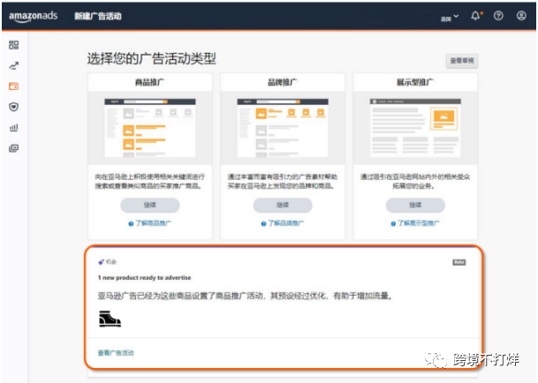Image resolution: width=538 pixels, height=383 pixels.
Task: Click the info icon beside 了解展示型推广
Action: coord(393,224)
